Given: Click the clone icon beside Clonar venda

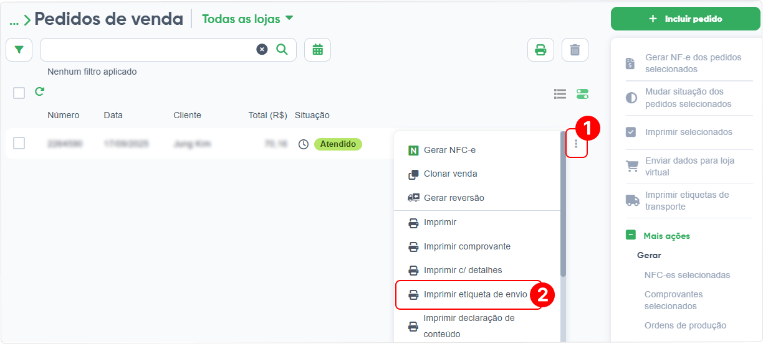Looking at the screenshot, I should click(x=413, y=174).
